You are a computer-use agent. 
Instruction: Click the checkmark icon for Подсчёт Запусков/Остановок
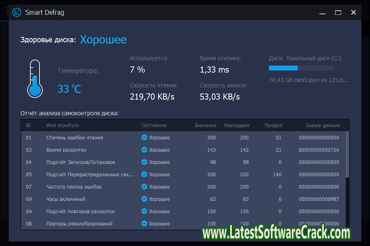(144, 162)
